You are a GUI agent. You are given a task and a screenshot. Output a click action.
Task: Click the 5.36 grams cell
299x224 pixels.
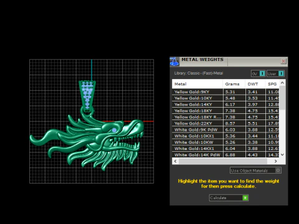[234, 136]
